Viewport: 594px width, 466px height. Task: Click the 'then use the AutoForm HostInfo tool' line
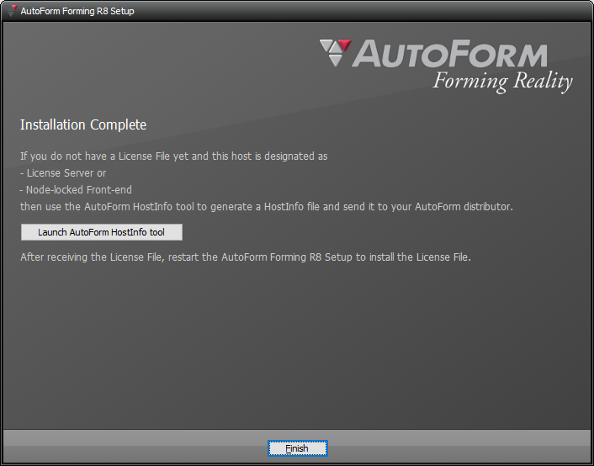tap(267, 206)
